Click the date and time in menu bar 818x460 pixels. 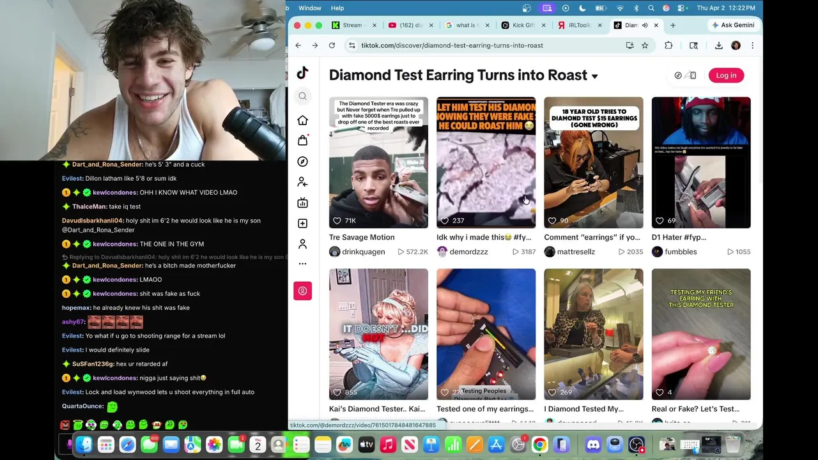(x=726, y=8)
